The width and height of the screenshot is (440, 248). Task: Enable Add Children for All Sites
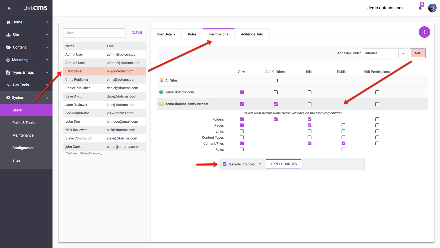coord(275,80)
